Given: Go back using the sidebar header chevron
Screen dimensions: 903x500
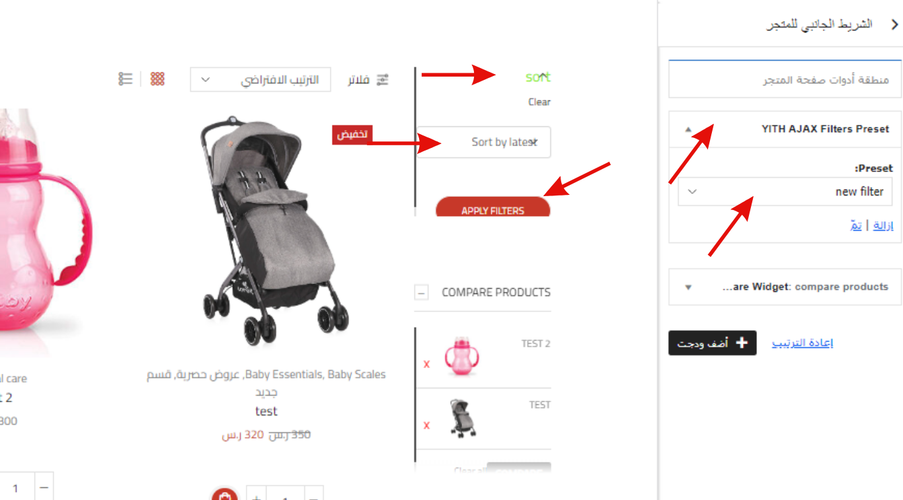Looking at the screenshot, I should point(895,24).
